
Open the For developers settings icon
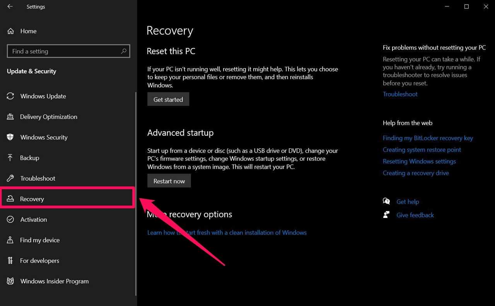[10, 260]
